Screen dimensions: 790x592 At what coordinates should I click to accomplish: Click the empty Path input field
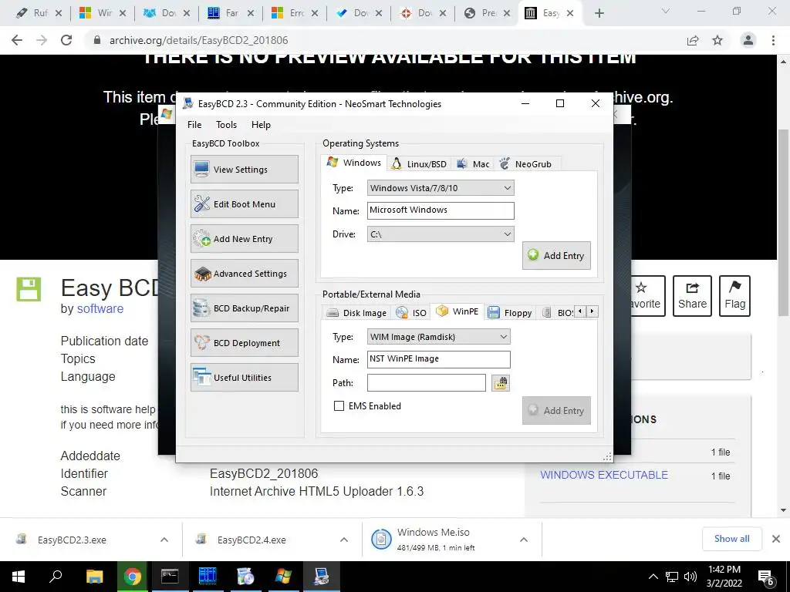coord(426,382)
